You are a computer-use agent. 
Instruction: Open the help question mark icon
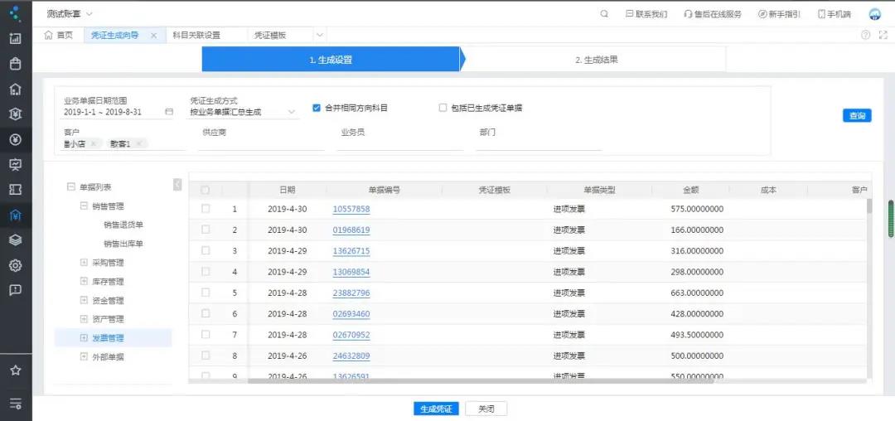click(865, 35)
